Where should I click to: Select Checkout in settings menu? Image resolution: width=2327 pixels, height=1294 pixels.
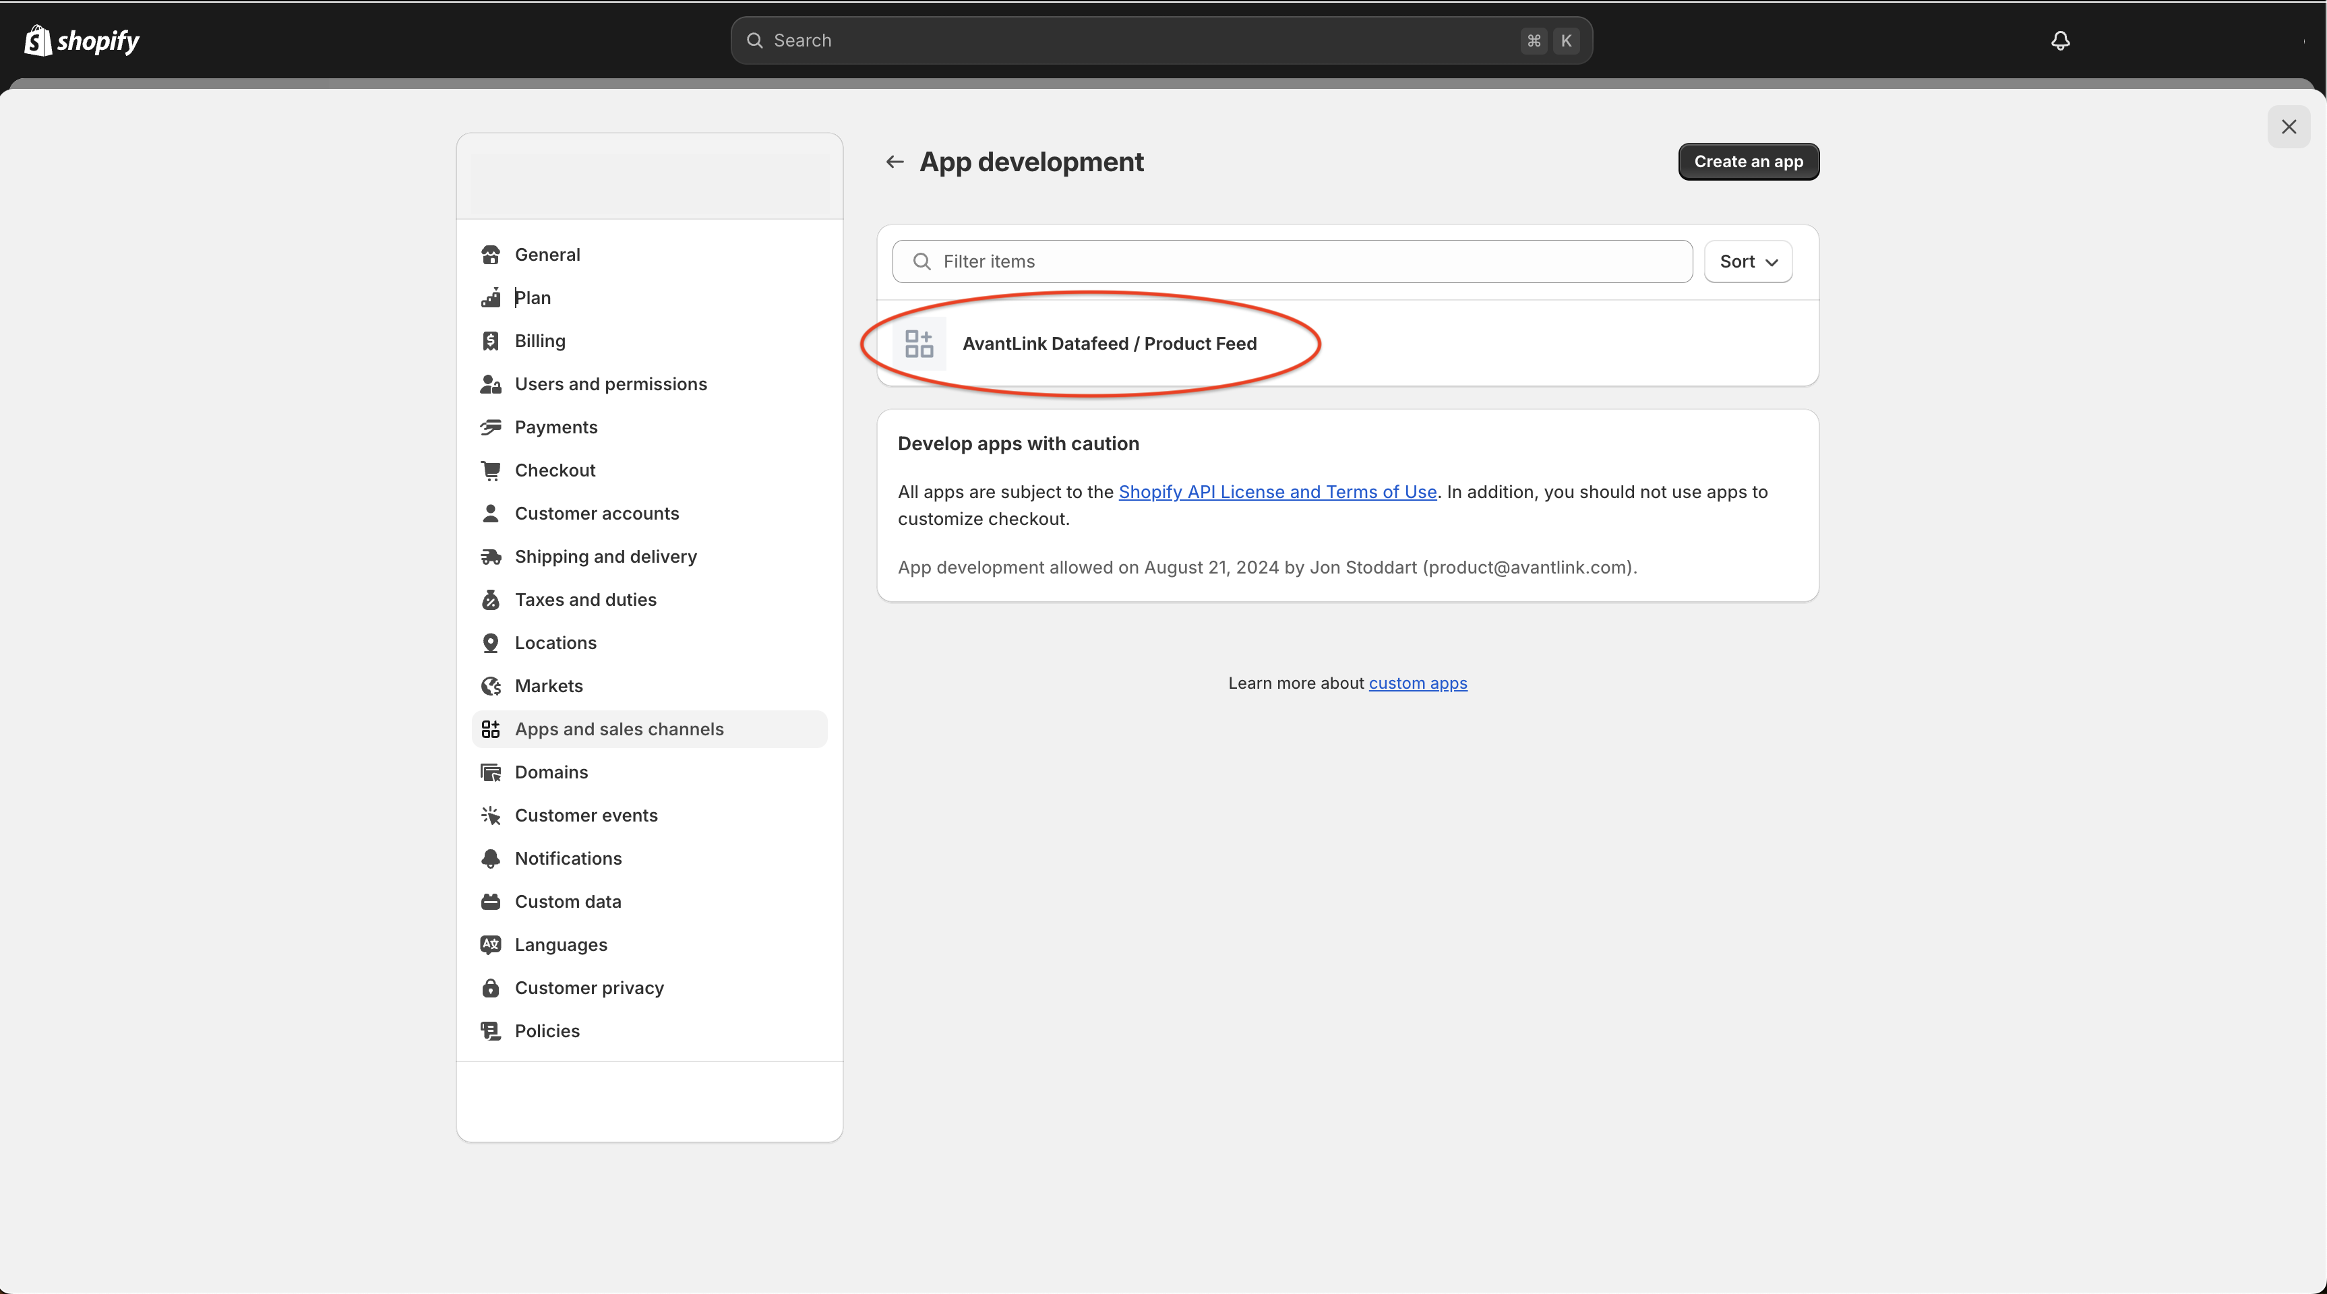[x=648, y=470]
